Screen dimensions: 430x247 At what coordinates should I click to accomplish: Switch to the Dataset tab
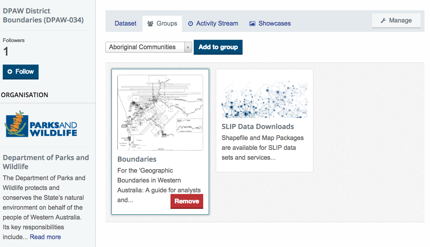coord(125,24)
